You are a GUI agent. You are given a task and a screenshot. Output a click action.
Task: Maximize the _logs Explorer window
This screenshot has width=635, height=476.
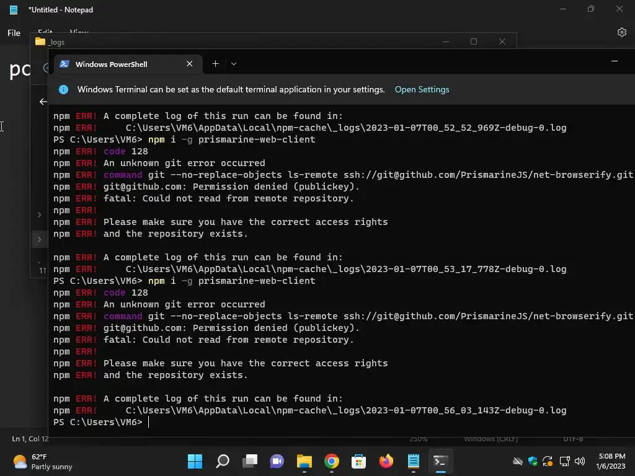pyautogui.click(x=473, y=42)
